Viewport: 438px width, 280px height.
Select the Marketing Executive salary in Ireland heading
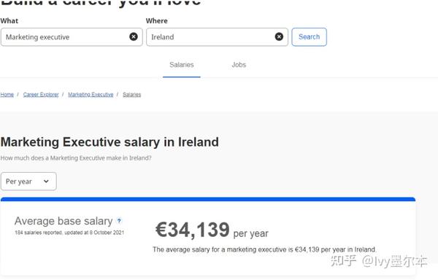[109, 142]
